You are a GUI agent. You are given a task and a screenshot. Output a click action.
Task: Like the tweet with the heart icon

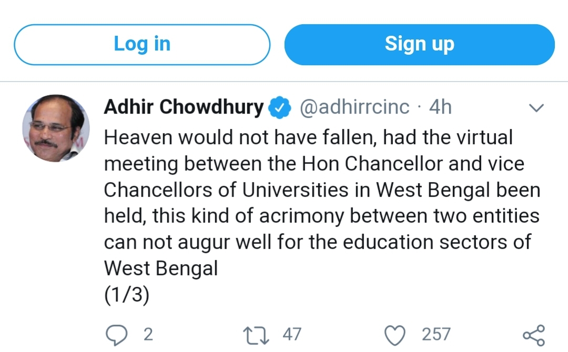point(395,334)
